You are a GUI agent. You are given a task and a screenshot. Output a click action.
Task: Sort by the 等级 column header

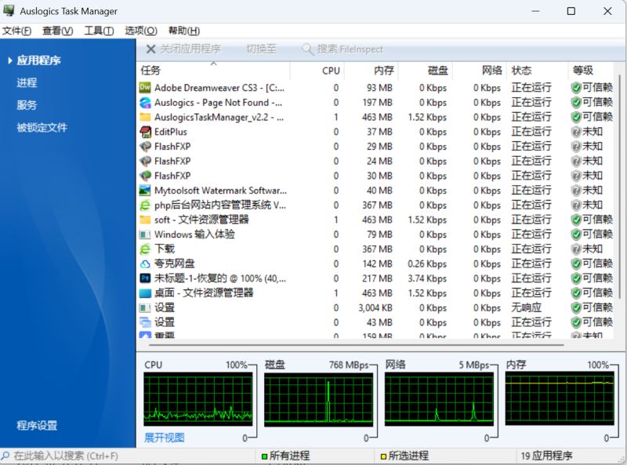point(590,71)
